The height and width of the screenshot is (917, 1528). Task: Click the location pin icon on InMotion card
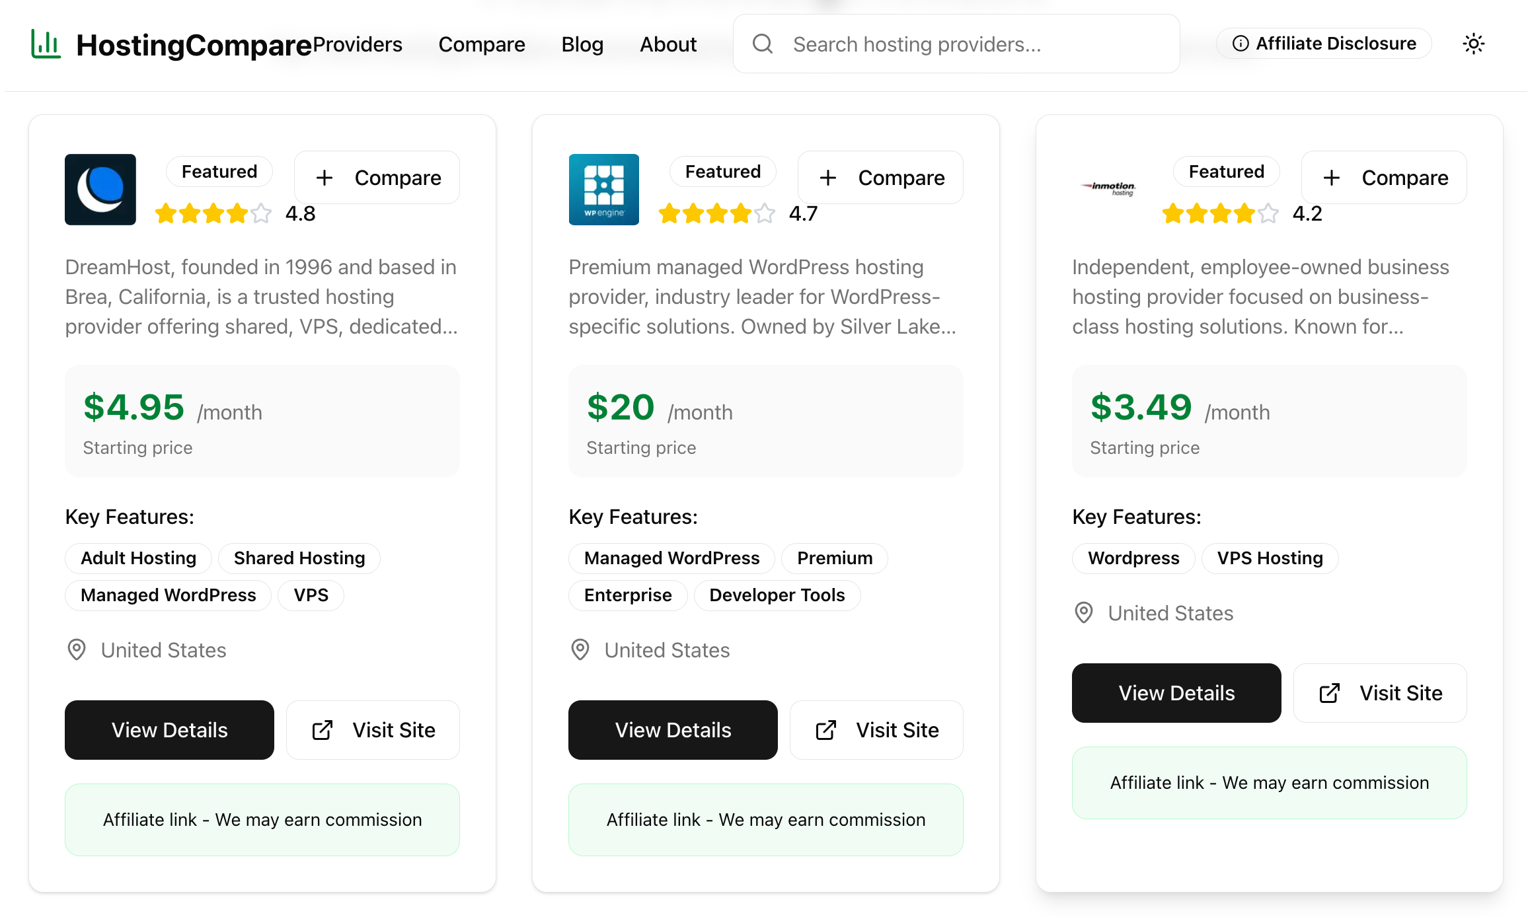[x=1084, y=613]
